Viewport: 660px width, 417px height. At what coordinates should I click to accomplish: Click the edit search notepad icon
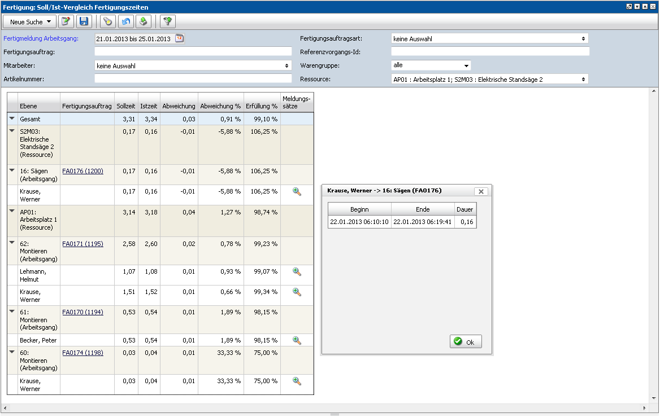pyautogui.click(x=66, y=21)
